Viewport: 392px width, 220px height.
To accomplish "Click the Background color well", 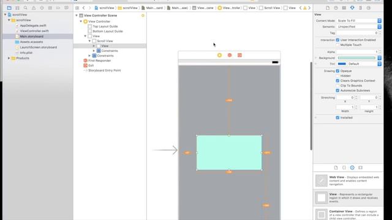I will [356, 58].
